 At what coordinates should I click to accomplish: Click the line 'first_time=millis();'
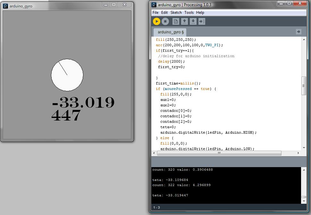coord(178,83)
